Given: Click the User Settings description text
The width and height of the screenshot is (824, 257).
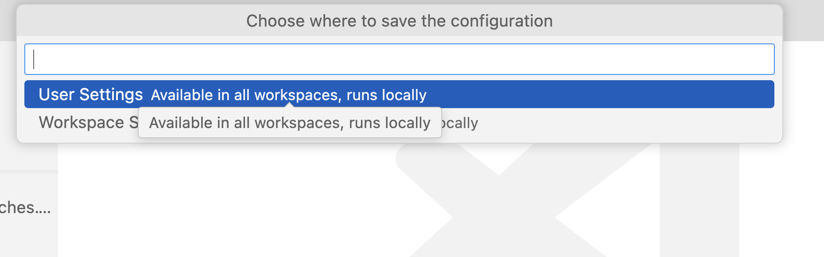Looking at the screenshot, I should click(x=288, y=95).
